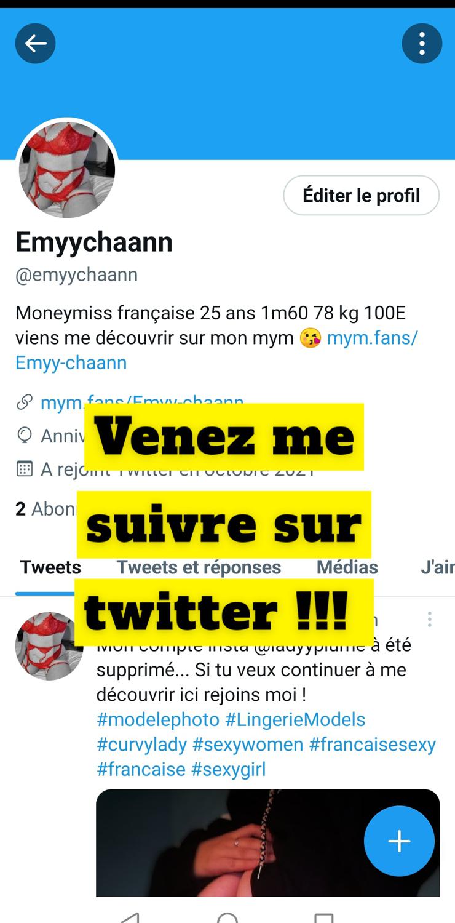
Task: Open the large profile picture
Action: click(x=66, y=169)
